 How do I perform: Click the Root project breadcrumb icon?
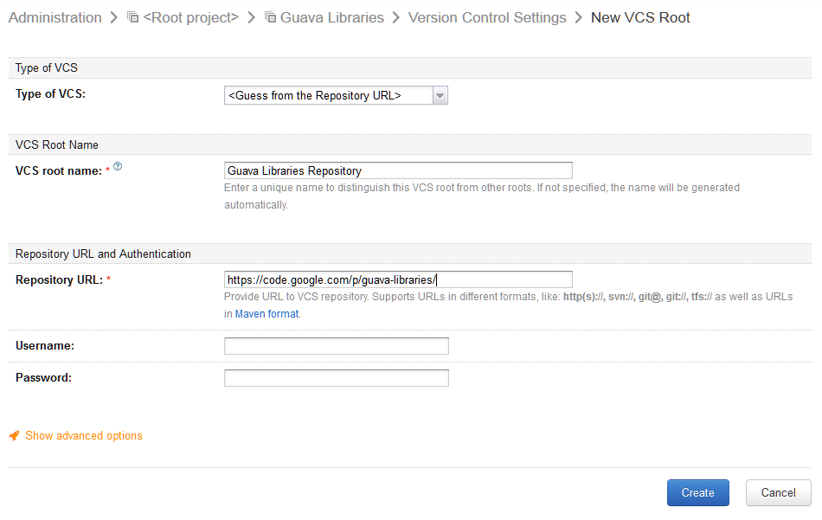coord(133,17)
